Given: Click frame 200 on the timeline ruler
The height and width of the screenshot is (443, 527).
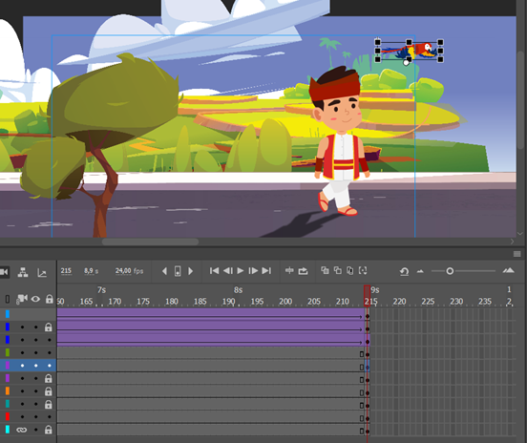Looking at the screenshot, I should 285,301.
